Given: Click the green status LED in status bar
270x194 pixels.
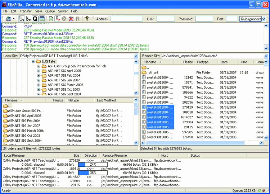Looking at the screenshot, I should pyautogui.click(x=260, y=190).
